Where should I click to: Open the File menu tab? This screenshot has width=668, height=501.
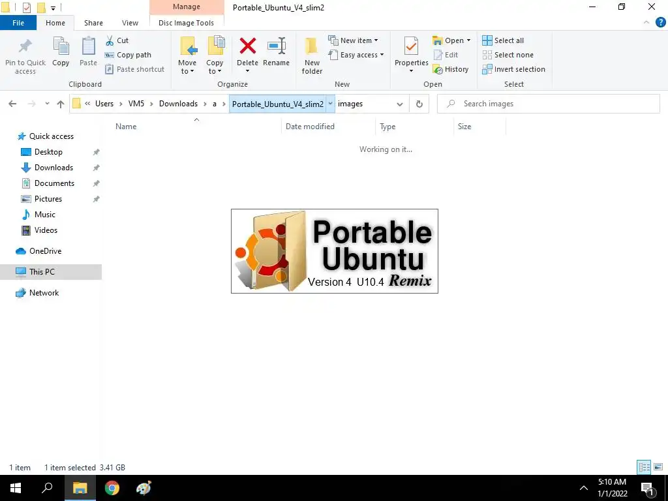pos(18,23)
